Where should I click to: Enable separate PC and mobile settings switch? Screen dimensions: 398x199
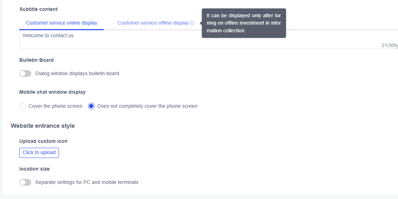(25, 183)
